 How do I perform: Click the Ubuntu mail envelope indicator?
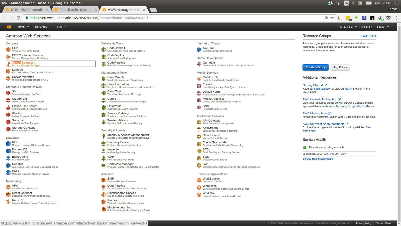tap(360, 3)
